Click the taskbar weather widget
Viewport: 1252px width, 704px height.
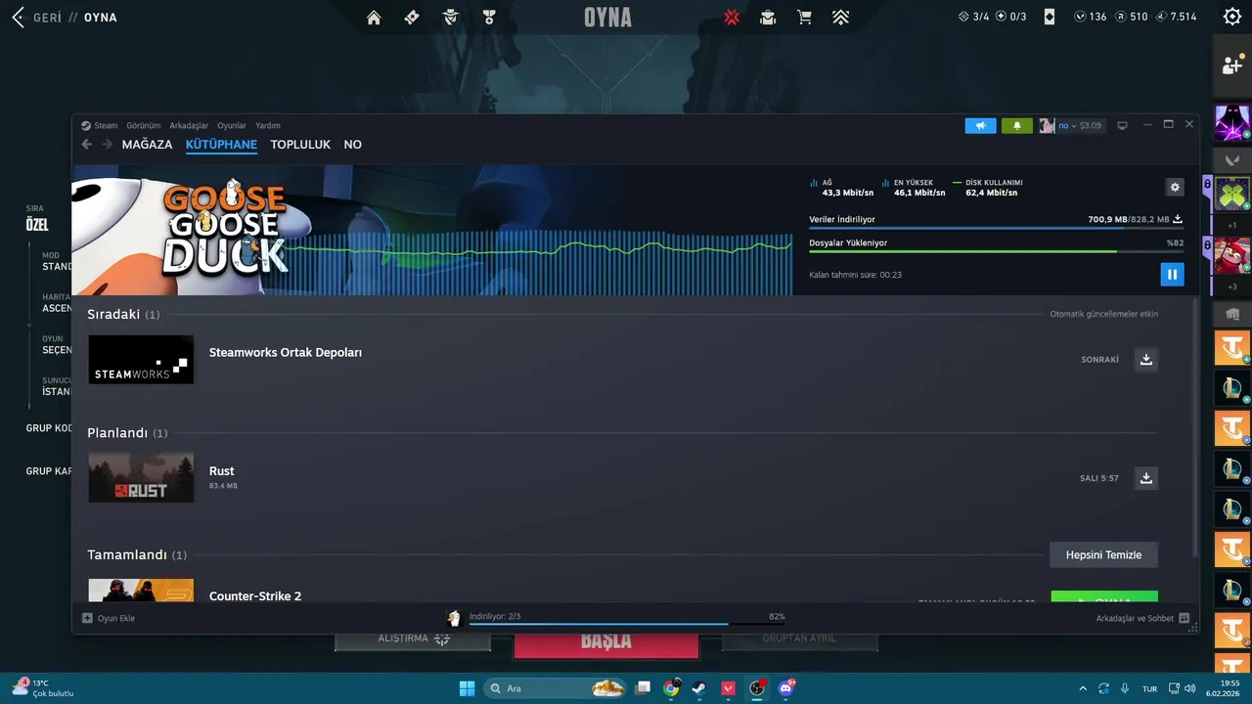coord(43,687)
